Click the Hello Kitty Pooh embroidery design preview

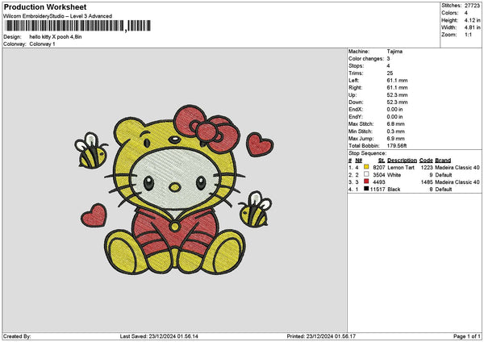pos(174,190)
